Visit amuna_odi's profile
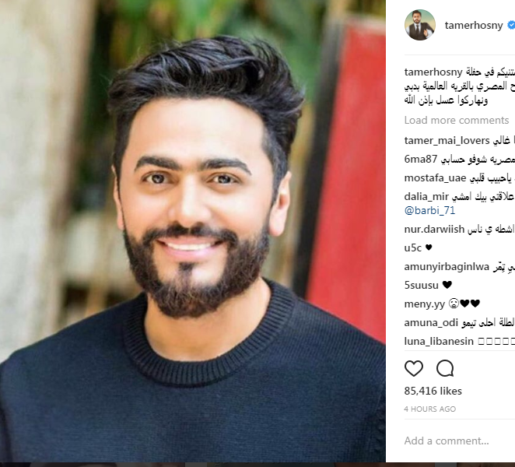Viewport: 515px width, 467px height. (431, 323)
